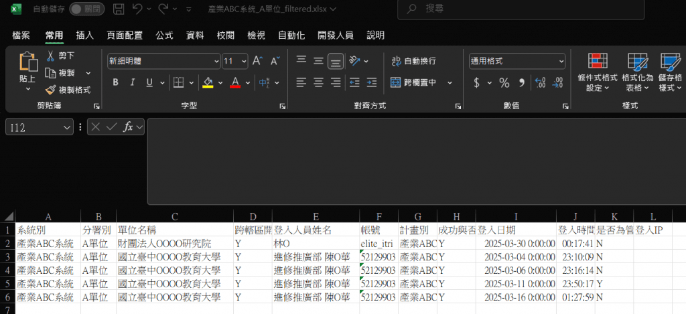Toggle Bold formatting
This screenshot has width=686, height=314.
point(115,82)
